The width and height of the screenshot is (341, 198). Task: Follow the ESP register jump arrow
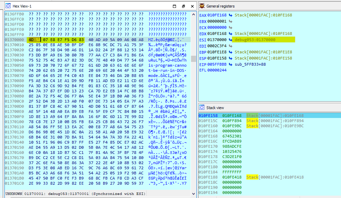pos(231,58)
